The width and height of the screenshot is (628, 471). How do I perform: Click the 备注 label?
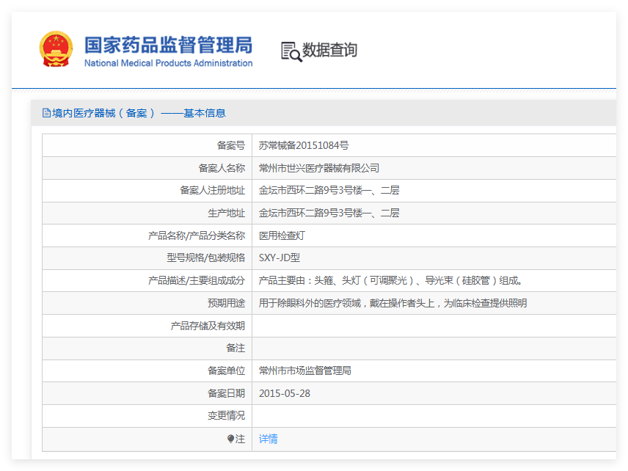click(235, 348)
